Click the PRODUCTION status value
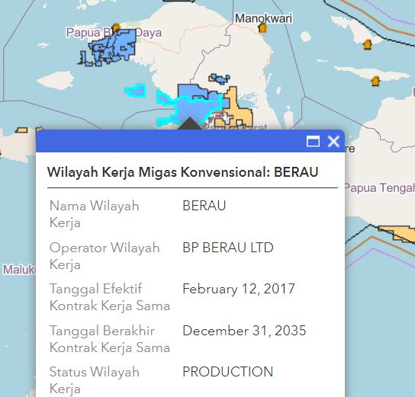Image resolution: width=415 pixels, height=397 pixels. (227, 372)
